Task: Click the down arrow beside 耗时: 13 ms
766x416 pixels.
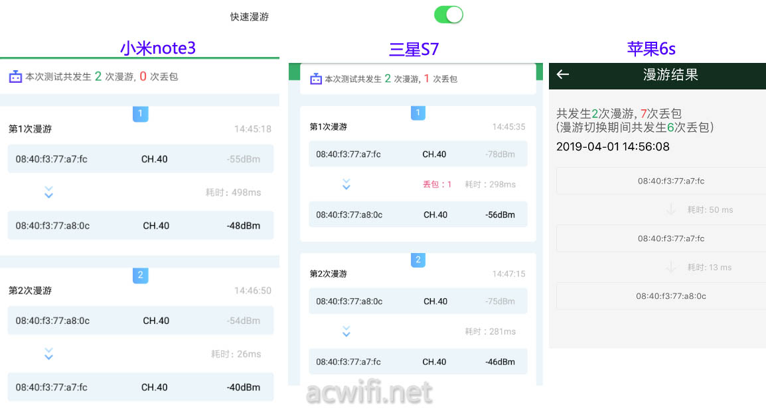Action: click(670, 267)
